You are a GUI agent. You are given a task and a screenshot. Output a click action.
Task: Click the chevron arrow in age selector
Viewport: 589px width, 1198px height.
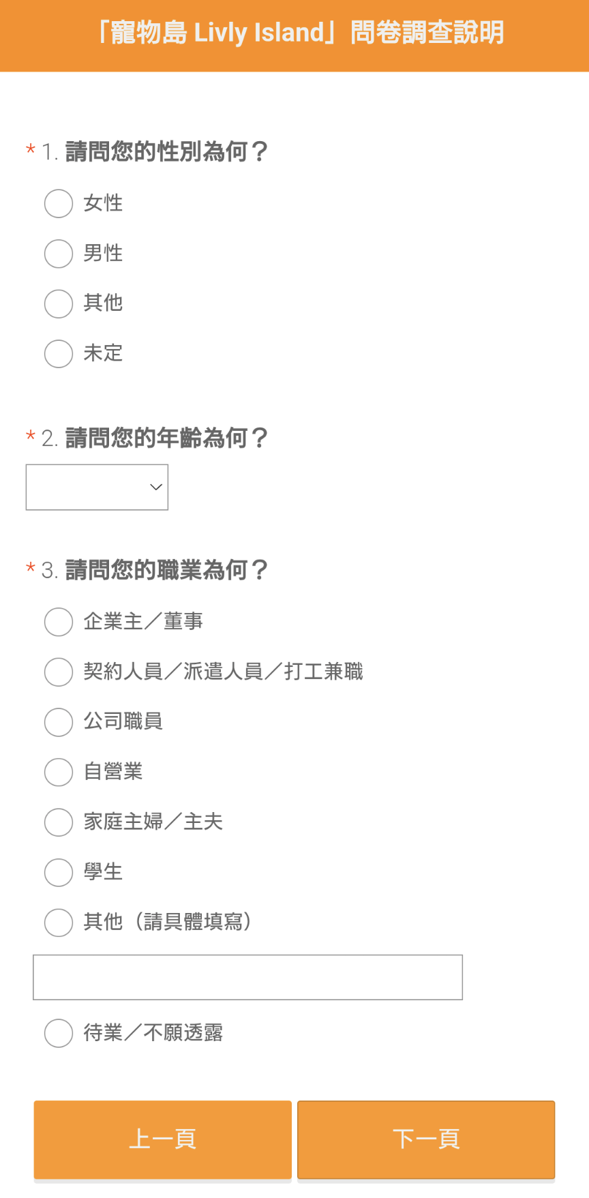click(155, 487)
